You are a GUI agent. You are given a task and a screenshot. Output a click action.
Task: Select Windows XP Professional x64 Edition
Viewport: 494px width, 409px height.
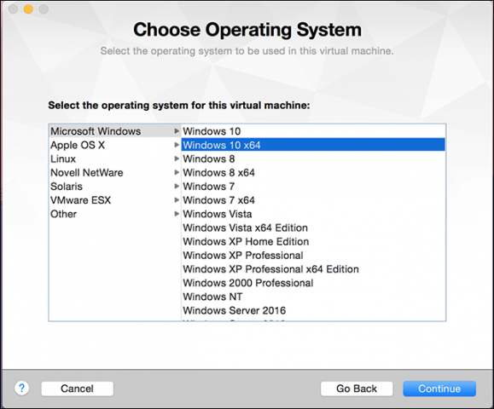(313, 269)
